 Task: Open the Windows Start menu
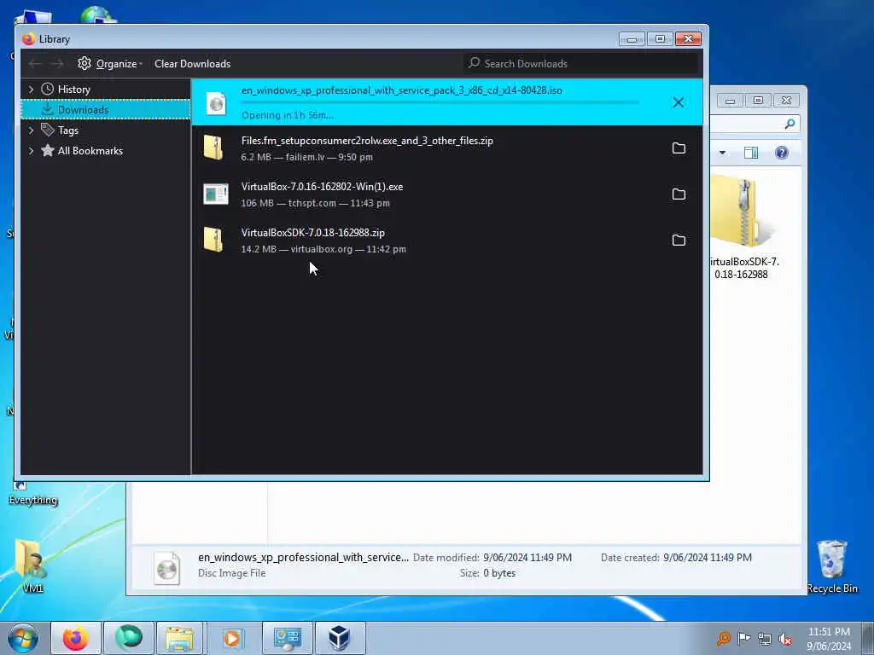tap(23, 638)
